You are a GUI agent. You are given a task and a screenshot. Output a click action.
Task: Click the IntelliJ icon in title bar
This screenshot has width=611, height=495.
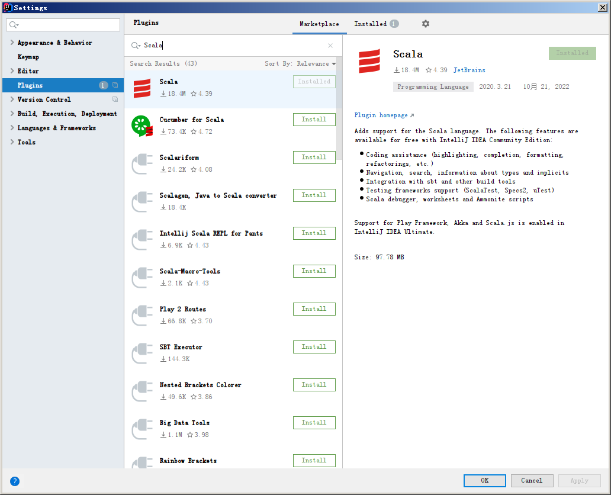click(8, 8)
